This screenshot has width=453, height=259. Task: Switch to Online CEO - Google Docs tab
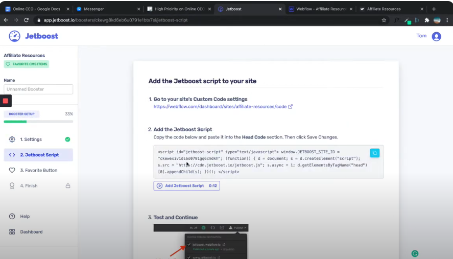[x=37, y=9]
